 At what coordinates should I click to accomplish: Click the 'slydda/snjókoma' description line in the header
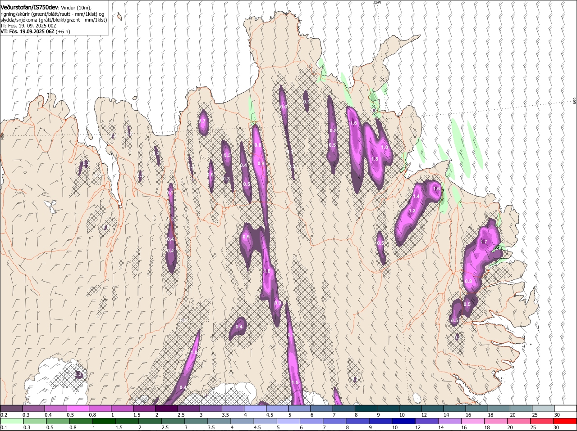tap(54, 20)
